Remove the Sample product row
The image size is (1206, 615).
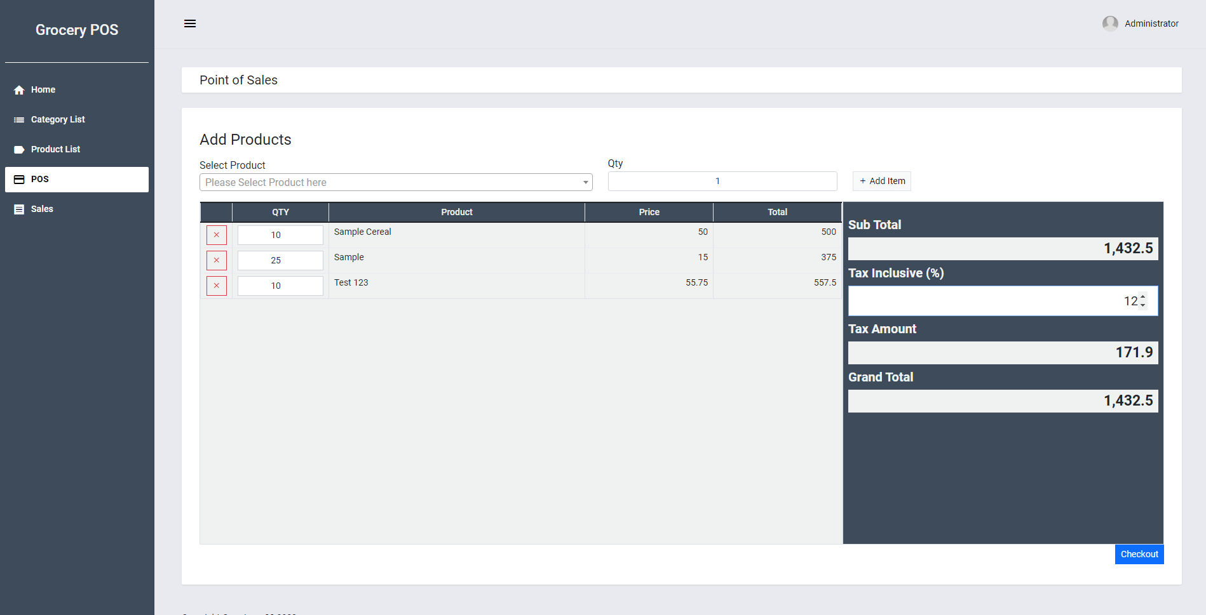(216, 260)
